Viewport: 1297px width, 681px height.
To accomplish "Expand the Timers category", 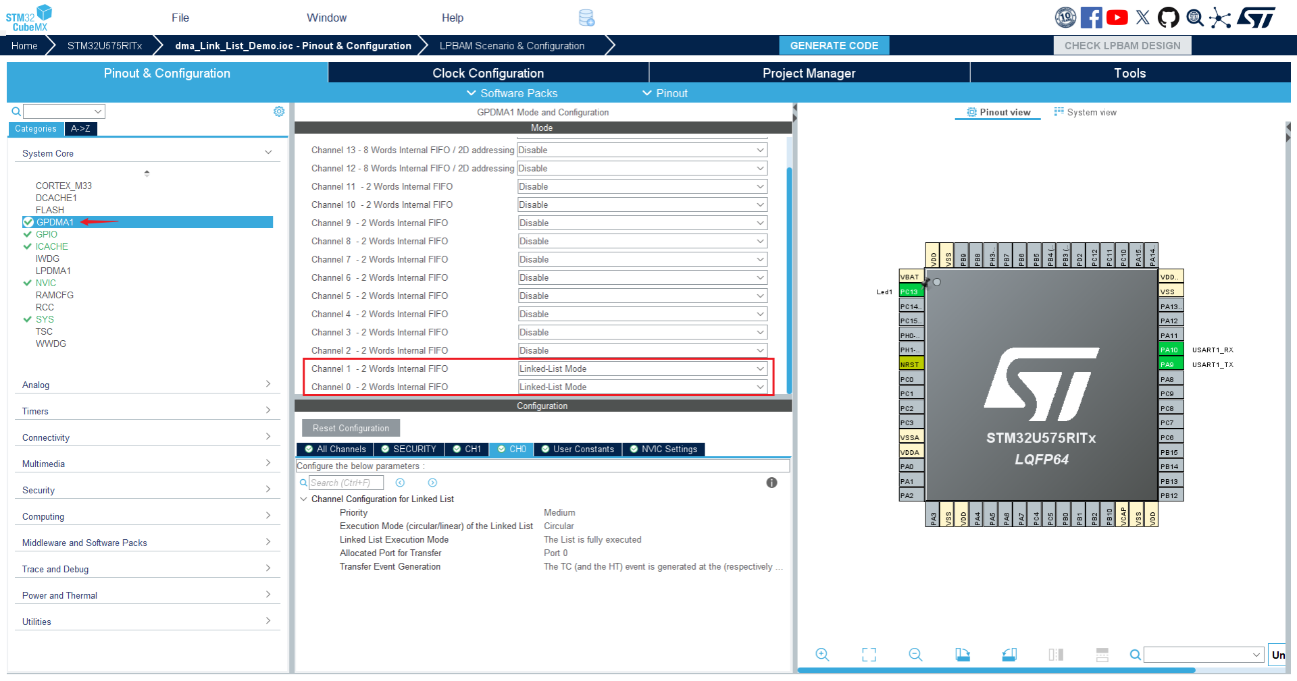I will (147, 411).
